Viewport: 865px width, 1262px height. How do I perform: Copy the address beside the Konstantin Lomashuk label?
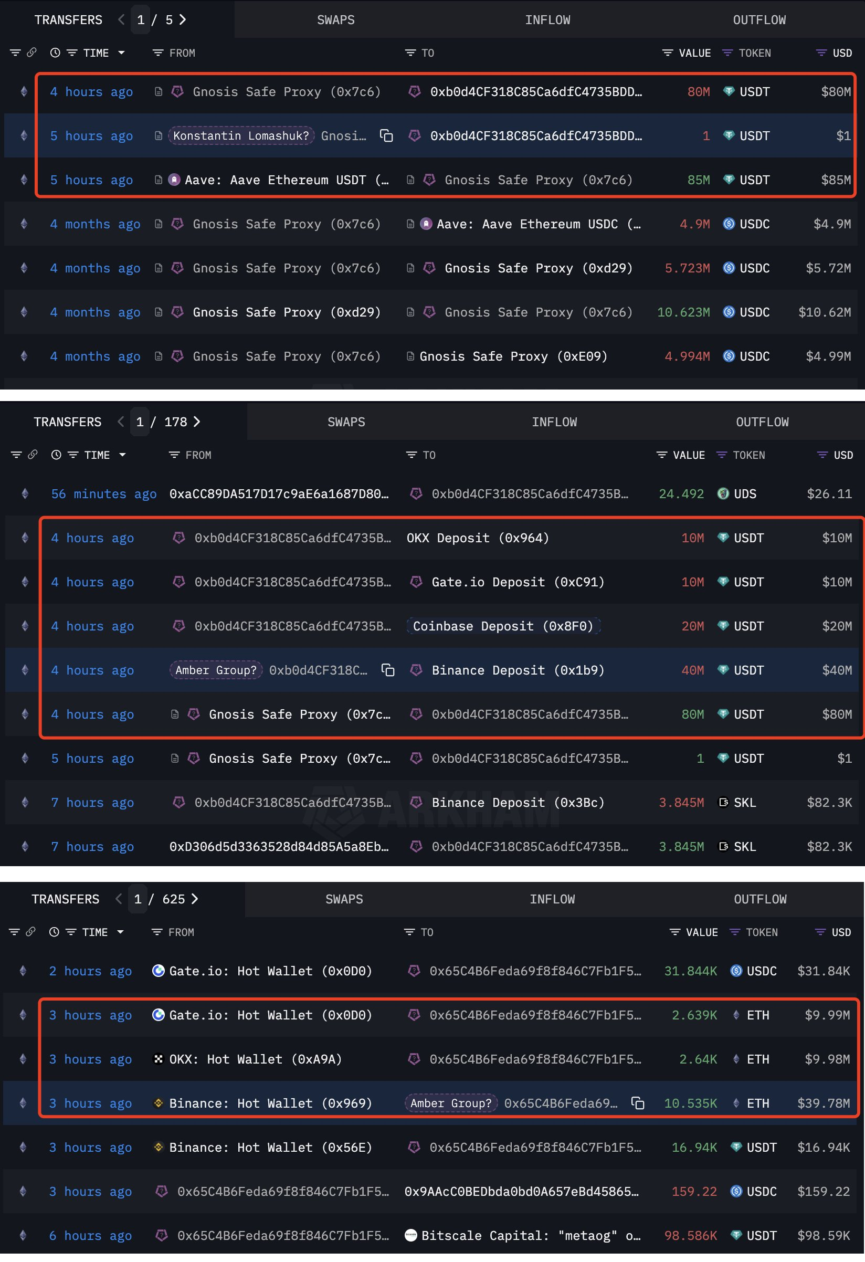386,136
